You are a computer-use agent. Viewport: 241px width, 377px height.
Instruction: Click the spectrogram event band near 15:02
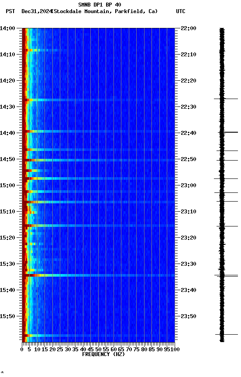[x=98, y=192]
